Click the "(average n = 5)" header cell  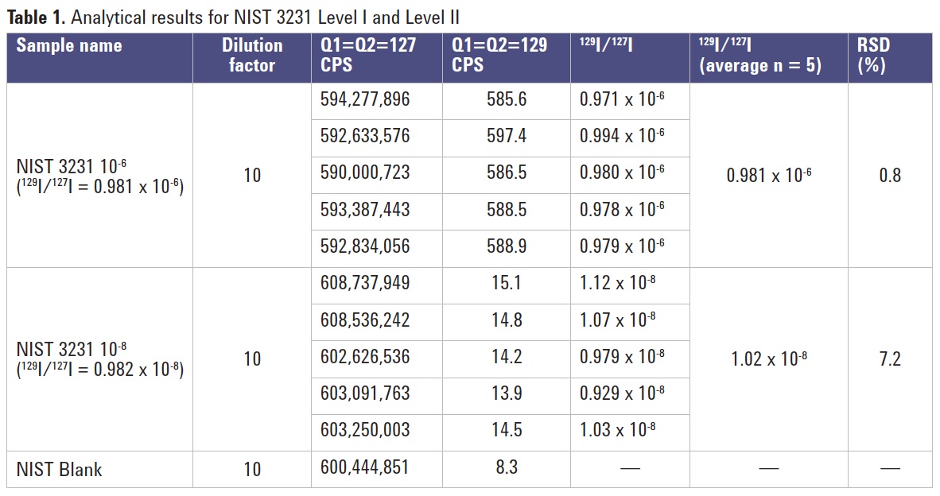pyautogui.click(x=759, y=66)
